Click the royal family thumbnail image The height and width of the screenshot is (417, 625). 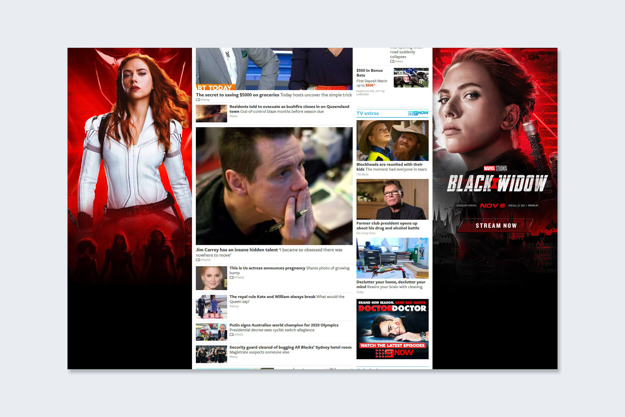pos(211,306)
